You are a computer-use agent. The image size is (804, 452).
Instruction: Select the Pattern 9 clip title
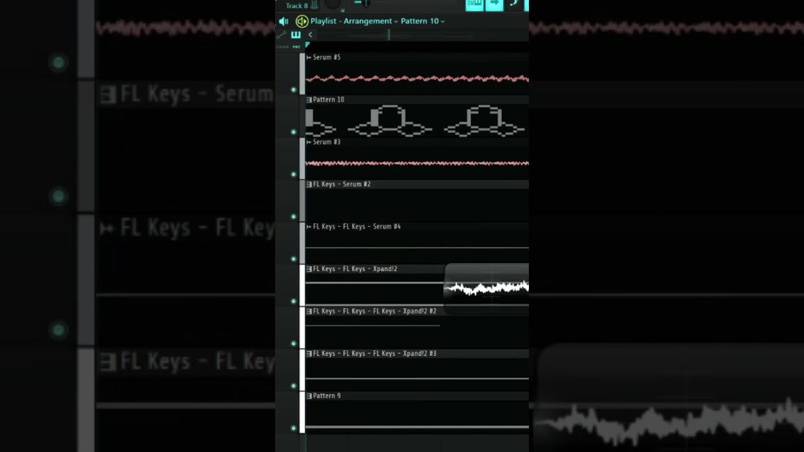pos(327,396)
